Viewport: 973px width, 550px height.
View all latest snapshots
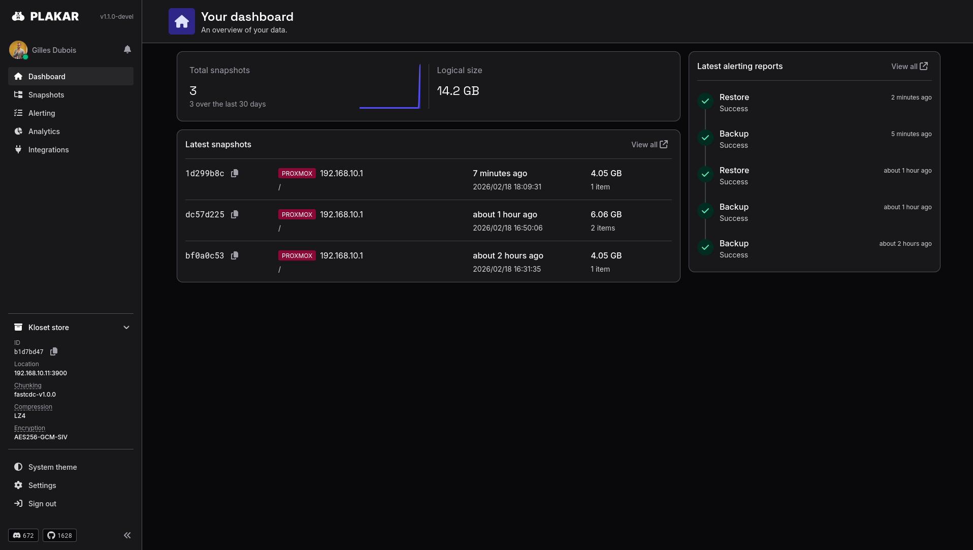649,145
